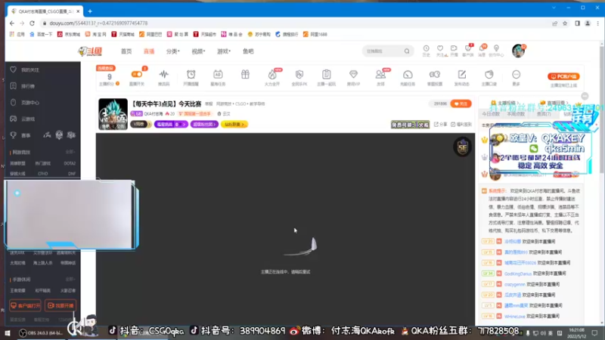Click the magnifier search icon
605x340 pixels.
tap(407, 51)
